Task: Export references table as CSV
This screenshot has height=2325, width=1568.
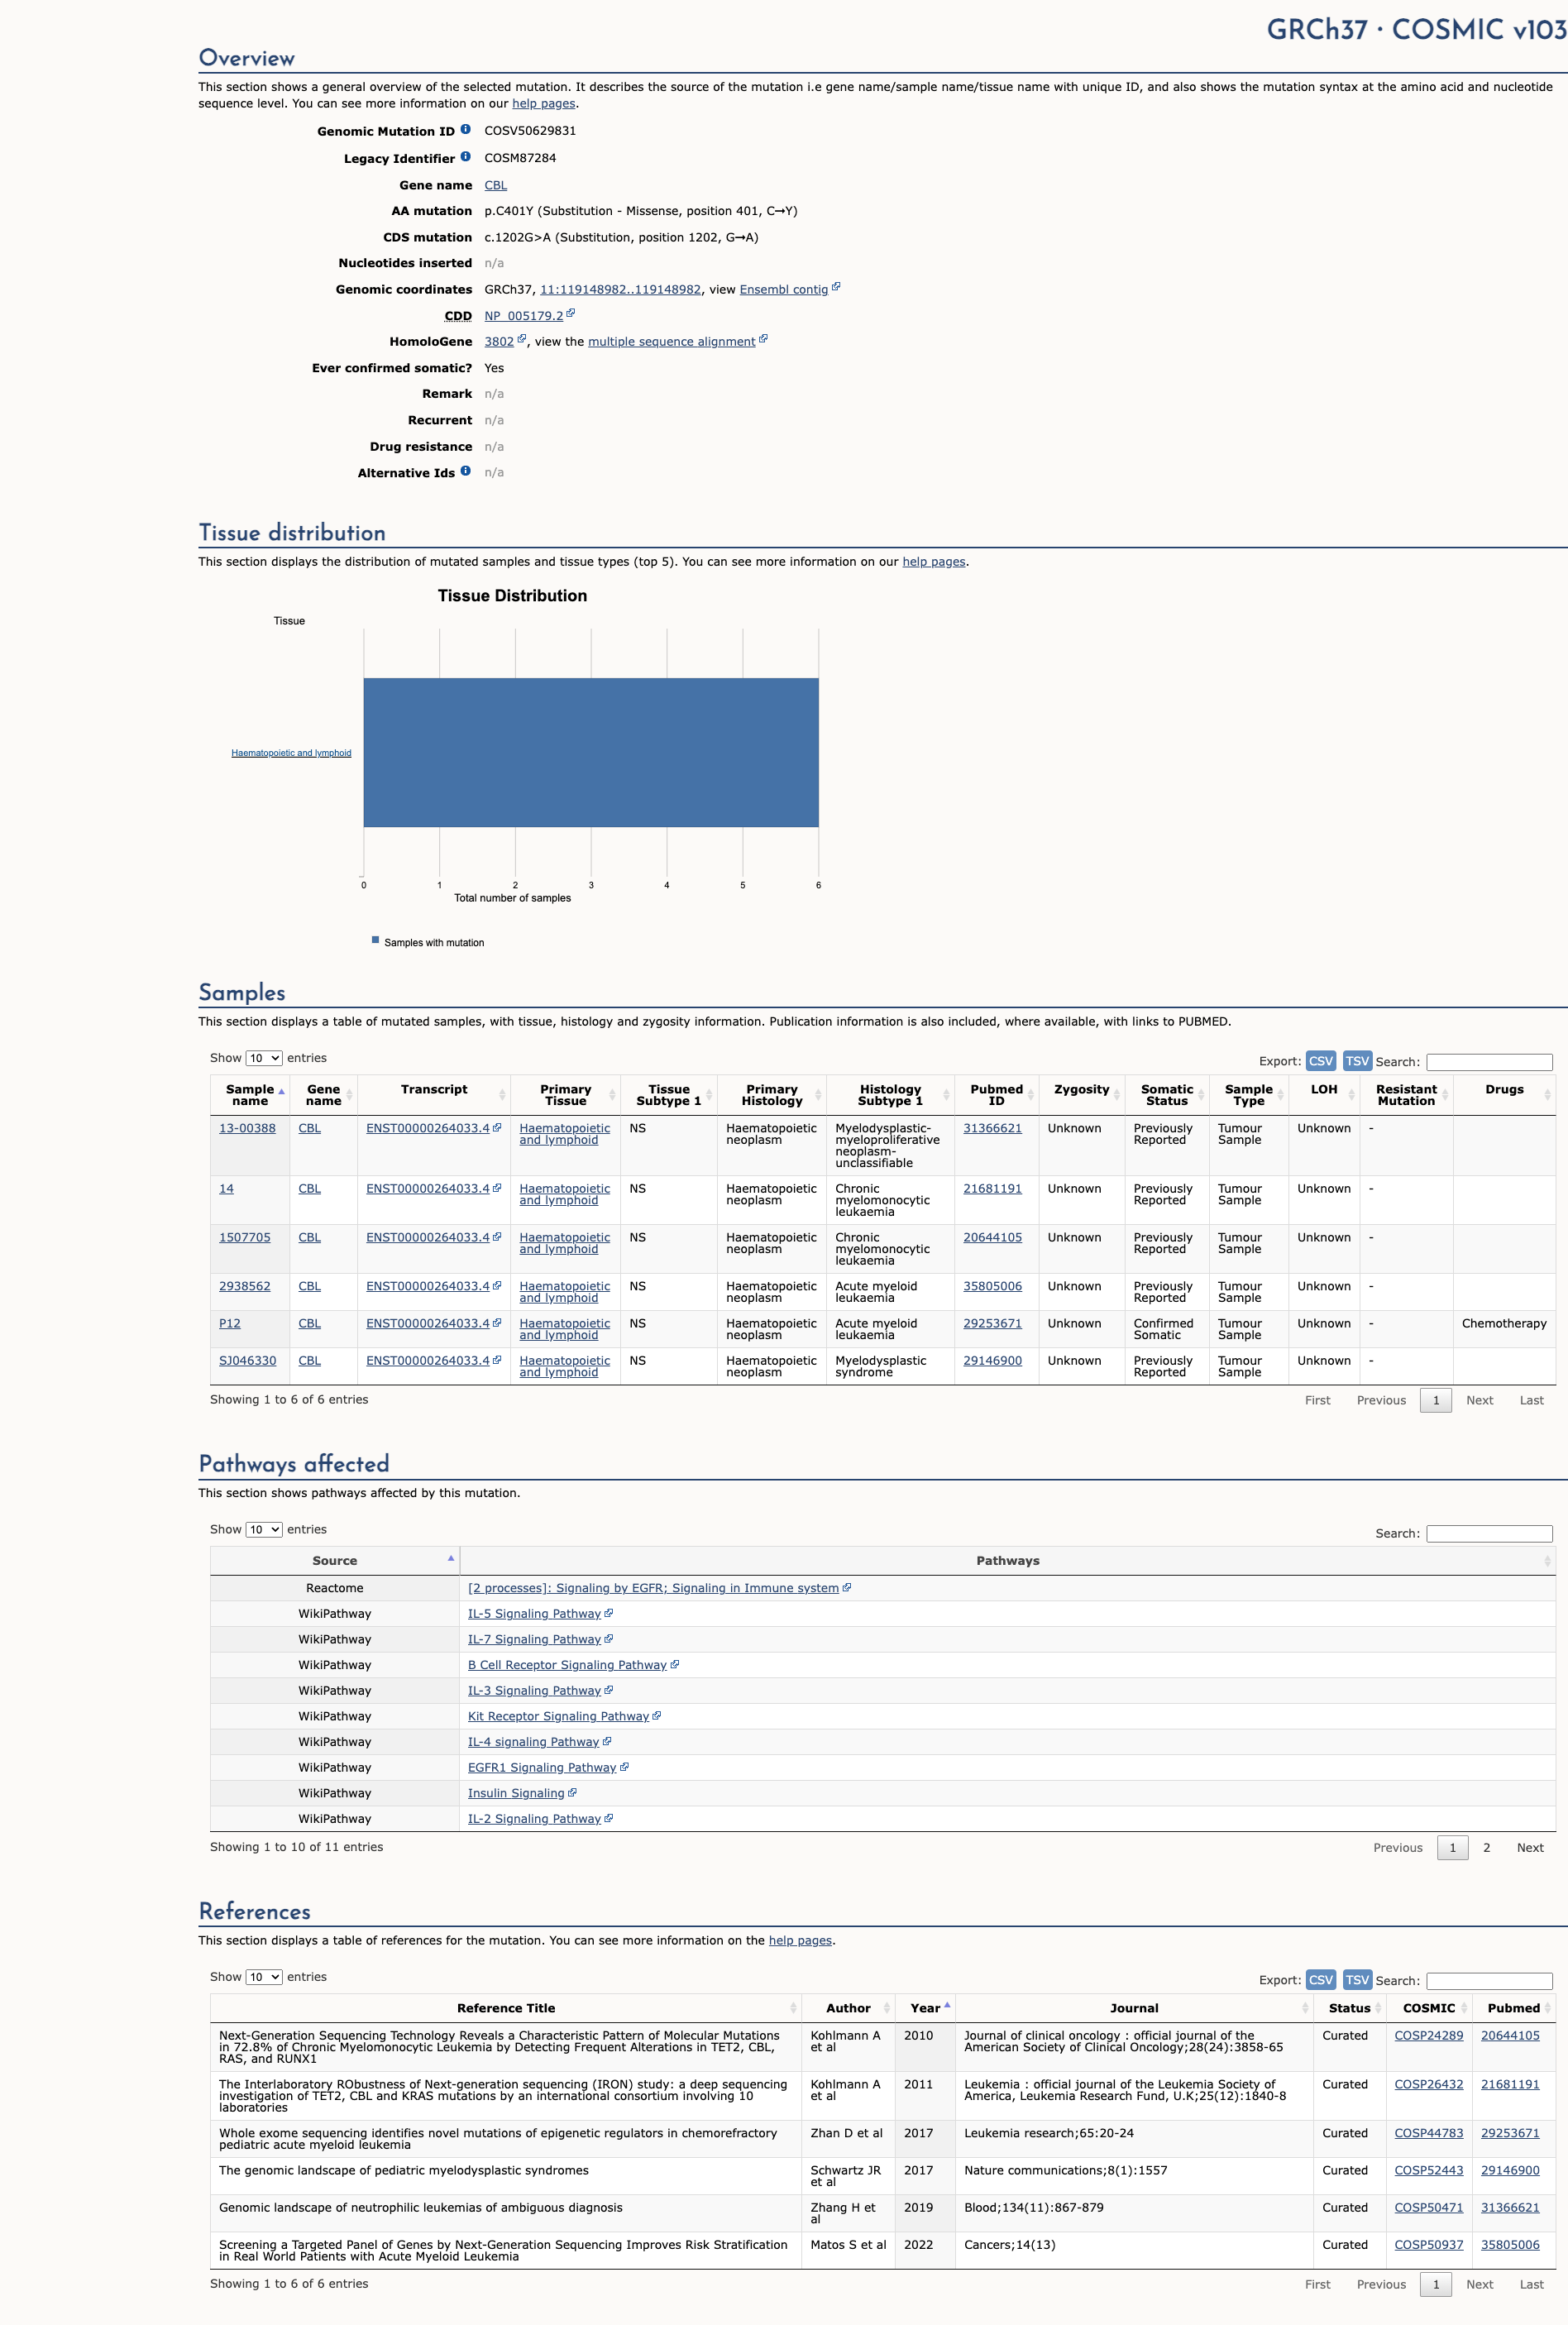Action: point(1321,1980)
